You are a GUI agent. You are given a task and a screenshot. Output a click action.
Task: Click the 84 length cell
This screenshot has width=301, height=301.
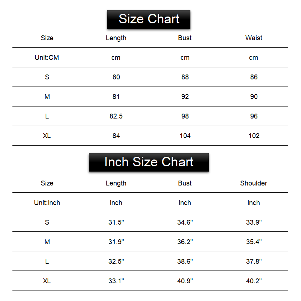click(116, 136)
